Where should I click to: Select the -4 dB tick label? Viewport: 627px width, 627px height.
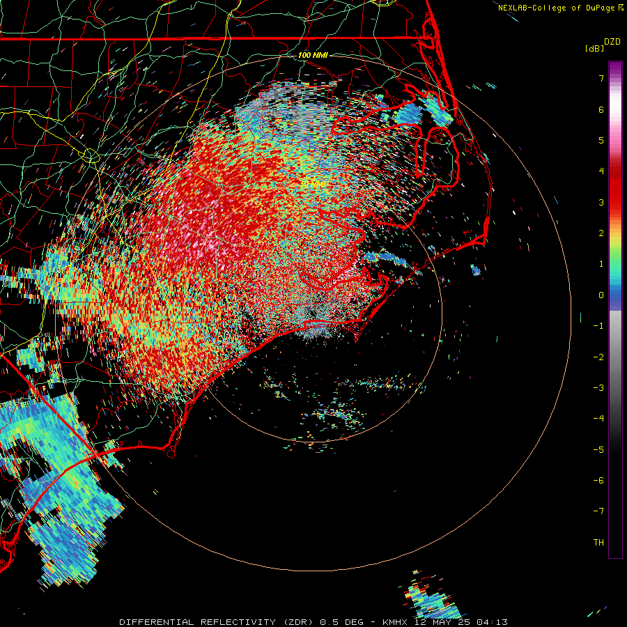[x=598, y=419]
